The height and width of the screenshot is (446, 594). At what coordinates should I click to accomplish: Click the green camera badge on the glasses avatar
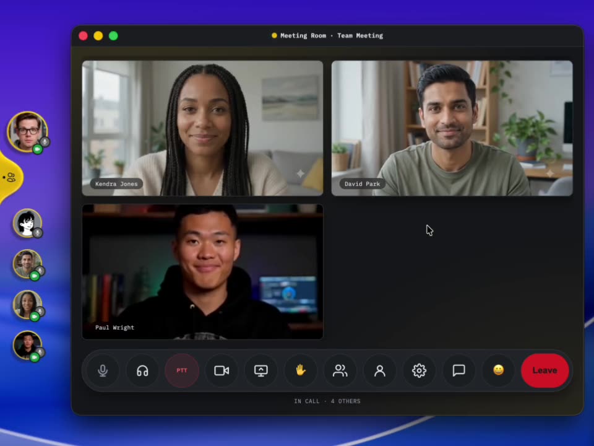click(37, 149)
